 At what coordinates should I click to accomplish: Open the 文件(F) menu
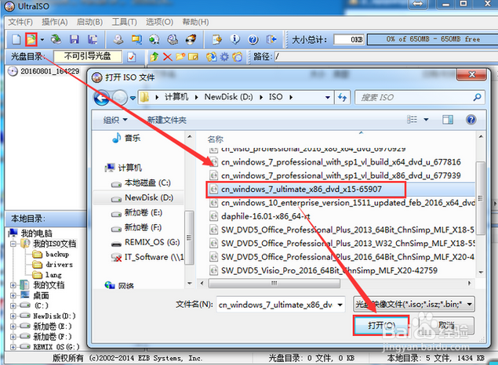[20, 22]
